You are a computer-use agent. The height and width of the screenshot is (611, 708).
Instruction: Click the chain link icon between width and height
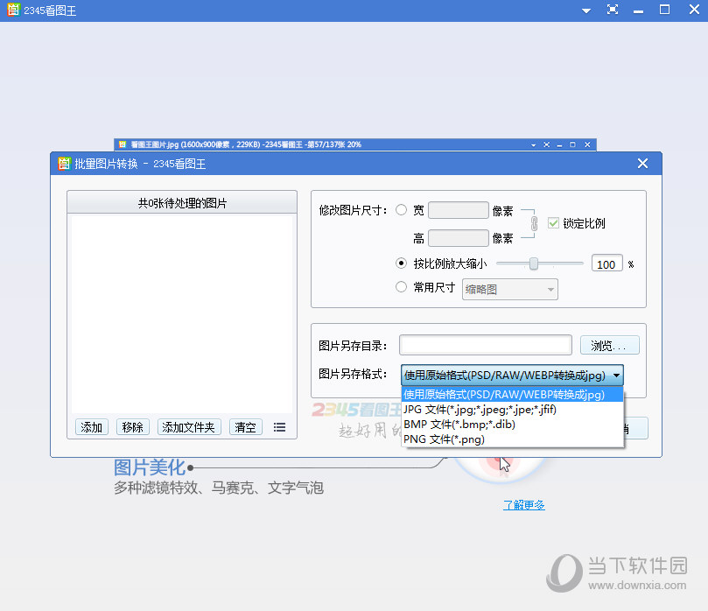pyautogui.click(x=530, y=223)
